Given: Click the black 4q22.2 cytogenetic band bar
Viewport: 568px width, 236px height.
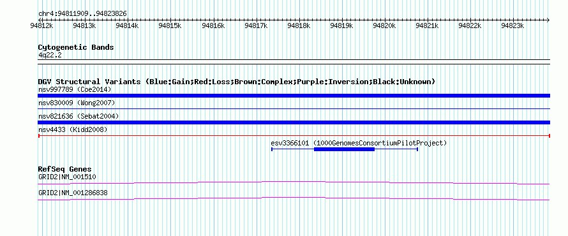Looking at the screenshot, I should (294, 61).
